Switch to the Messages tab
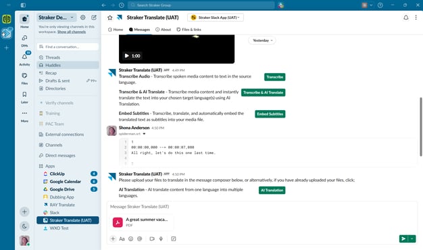The height and width of the screenshot is (250, 423). [x=139, y=30]
